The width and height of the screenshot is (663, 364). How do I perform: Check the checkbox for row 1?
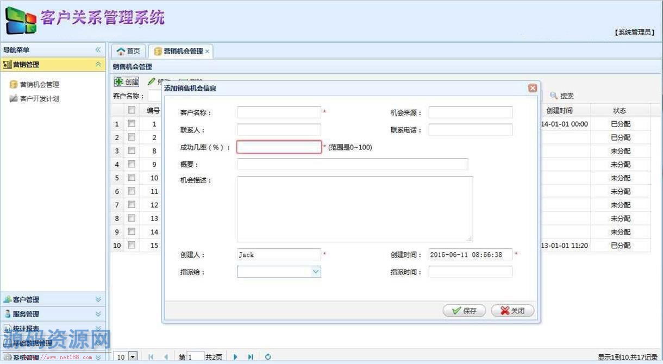point(132,124)
